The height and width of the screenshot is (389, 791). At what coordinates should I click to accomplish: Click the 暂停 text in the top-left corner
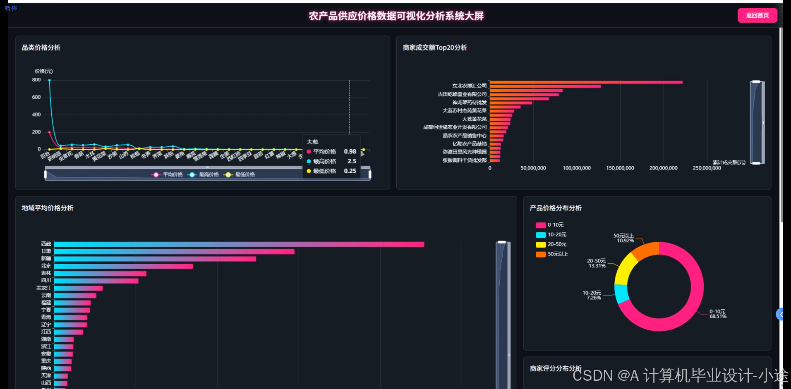tap(11, 8)
